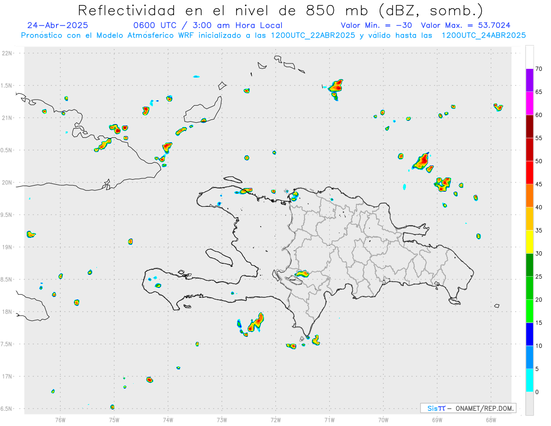Viewport: 551px width, 426px height.
Task: Click the bright green 15–20 dBZ colorbar segment
Action: [x=529, y=311]
